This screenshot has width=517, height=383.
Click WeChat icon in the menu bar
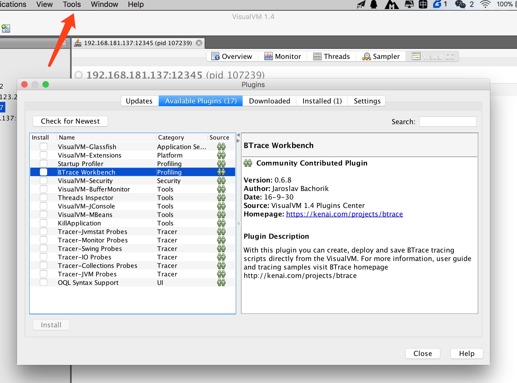pyautogui.click(x=460, y=4)
